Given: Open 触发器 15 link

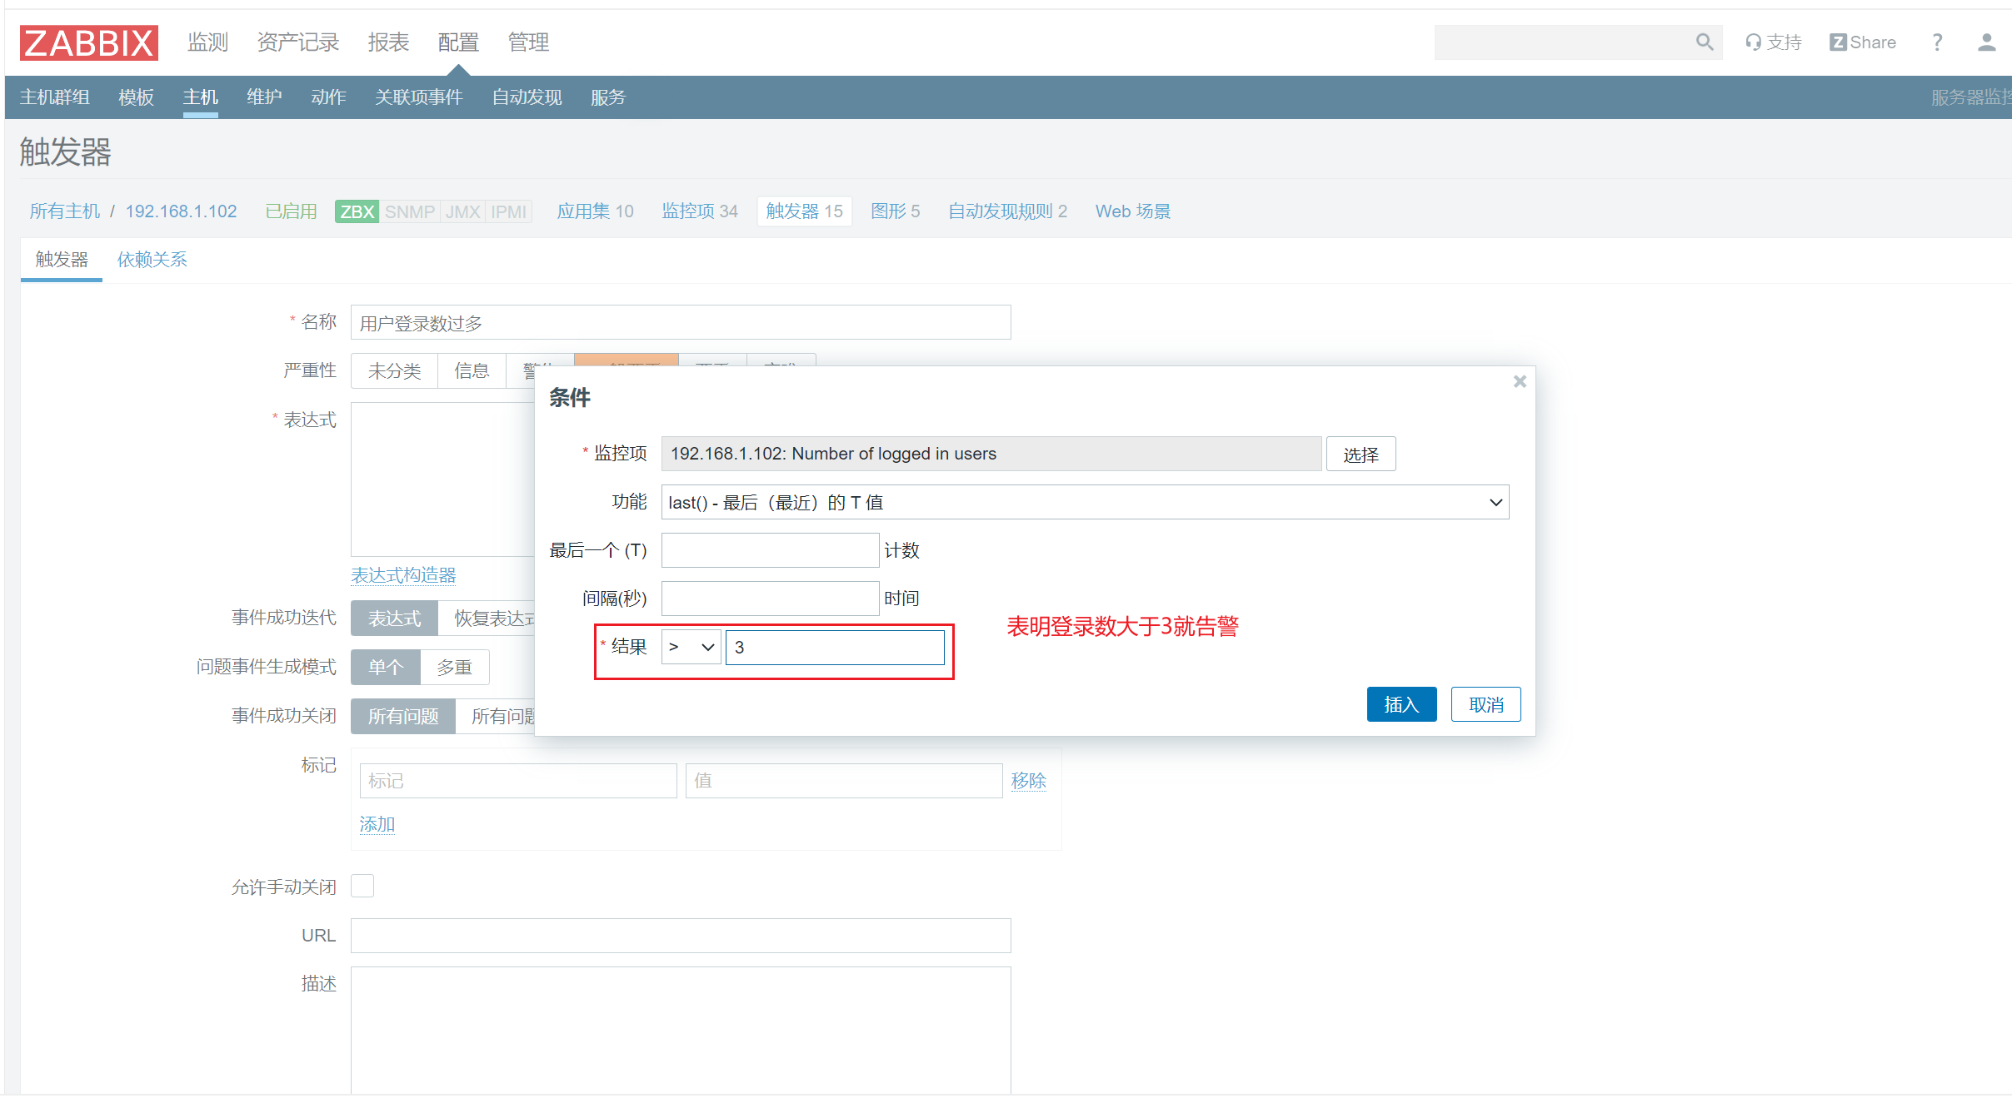Looking at the screenshot, I should [x=804, y=211].
